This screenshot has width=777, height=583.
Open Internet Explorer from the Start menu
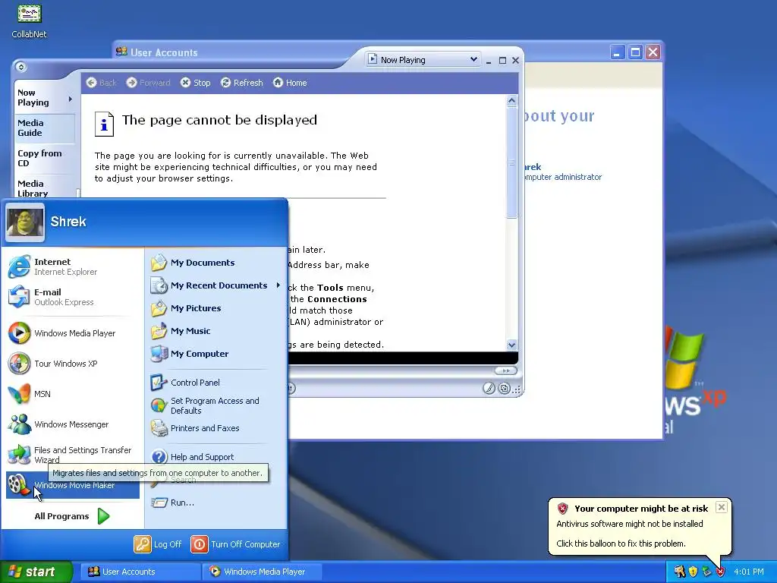[x=72, y=266]
